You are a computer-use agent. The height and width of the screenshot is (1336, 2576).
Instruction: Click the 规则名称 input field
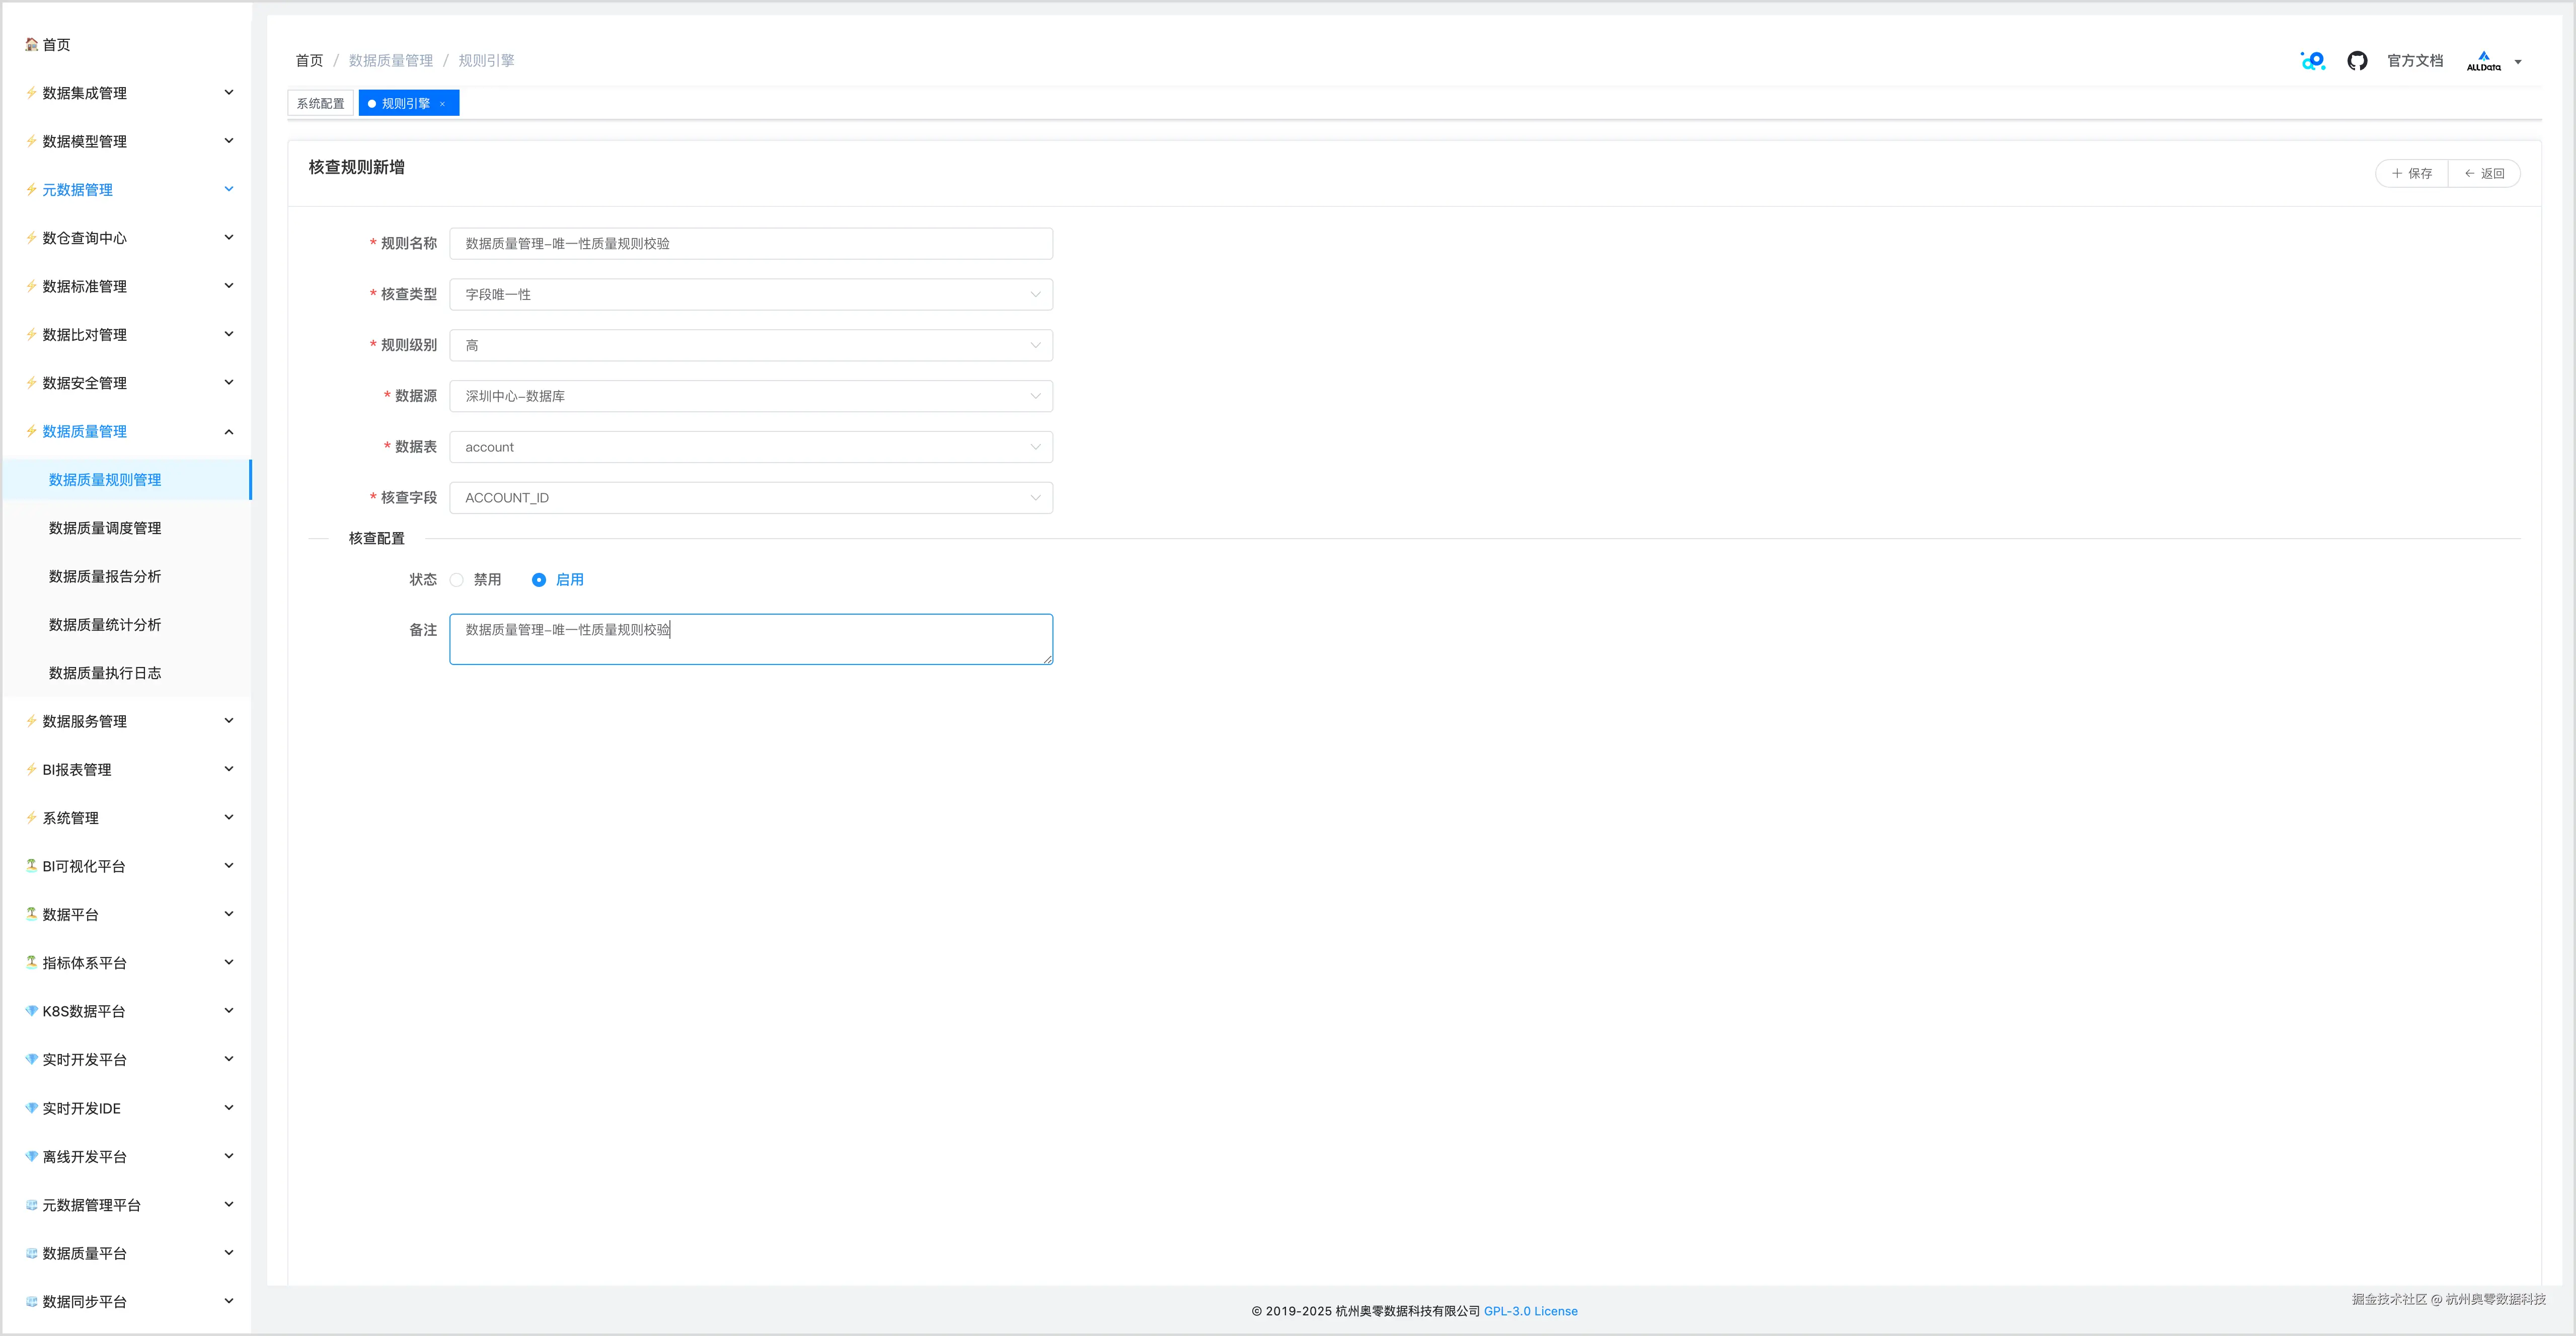[751, 243]
